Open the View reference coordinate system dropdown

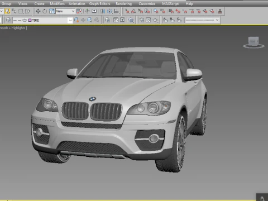(65, 11)
